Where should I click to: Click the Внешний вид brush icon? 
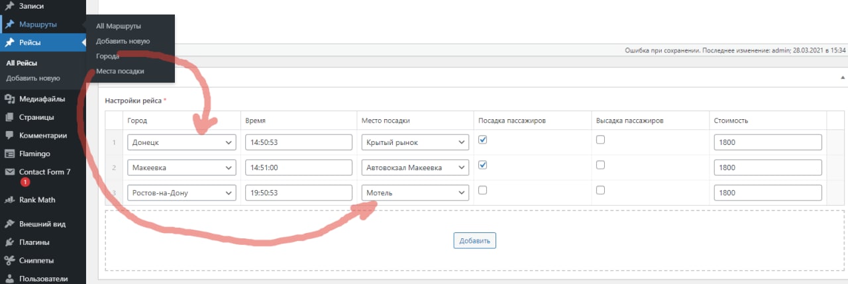click(9, 224)
